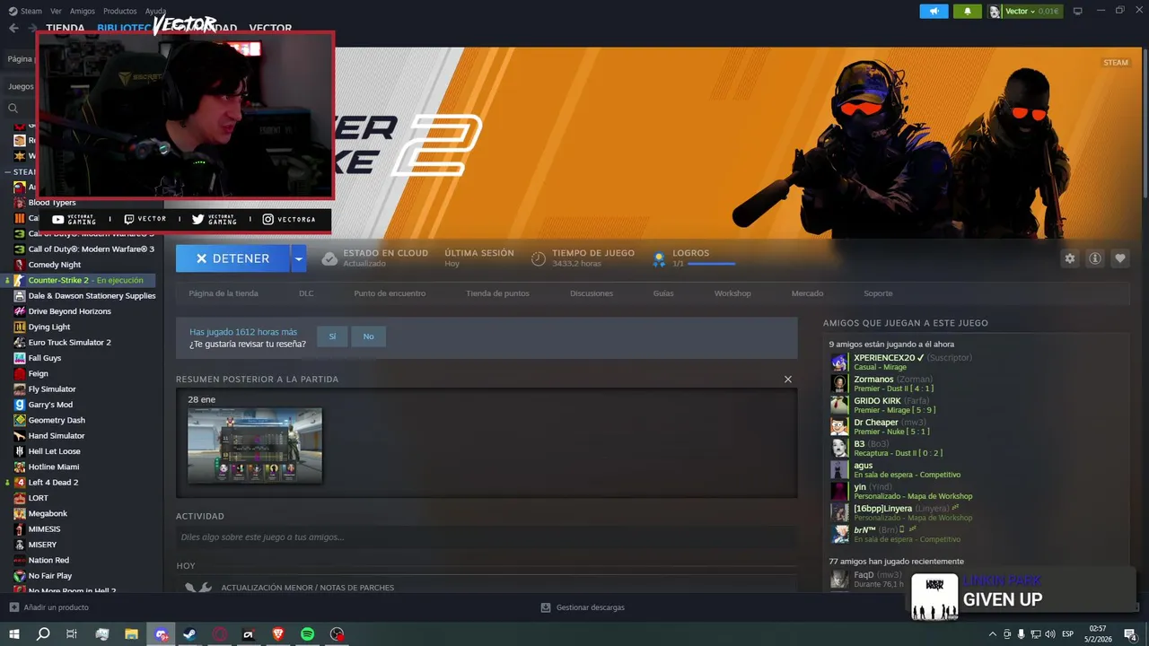
Task: Click the Left 4 Dead 2 game icon
Action: pyautogui.click(x=20, y=483)
